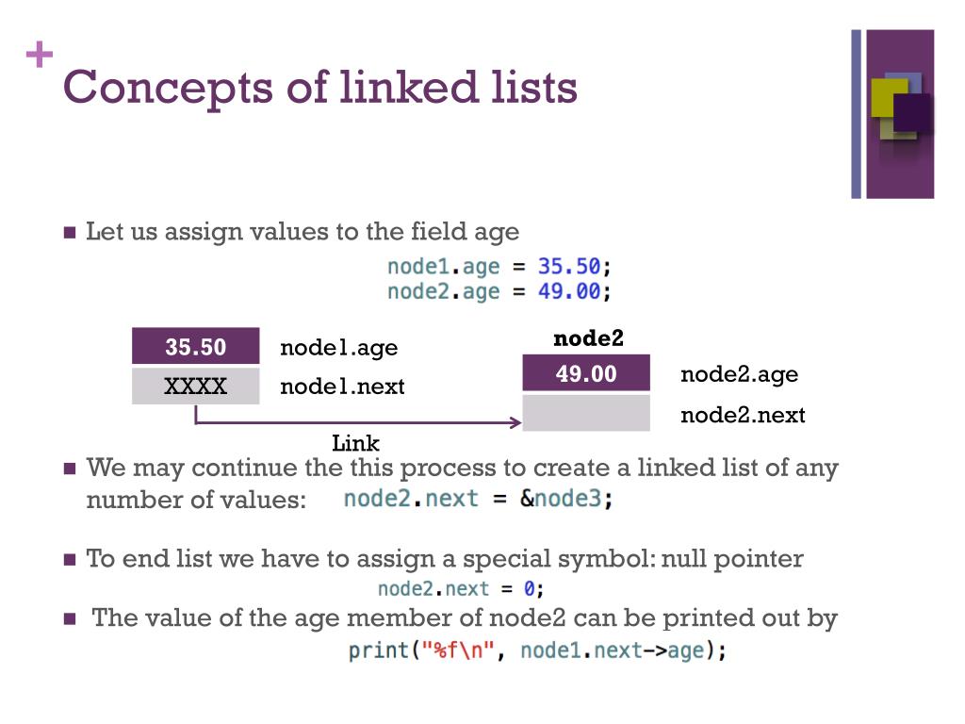965x724 pixels.
Task: Click the bullet before 'Let us assign'
Action: [70, 233]
